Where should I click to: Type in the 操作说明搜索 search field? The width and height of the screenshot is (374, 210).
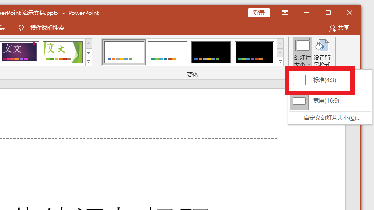(x=47, y=28)
